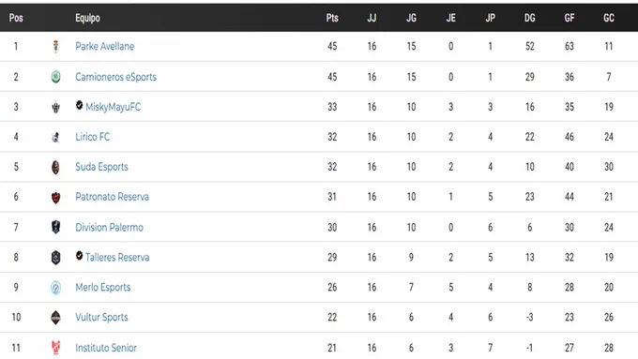Click the Pos column header

[16, 18]
